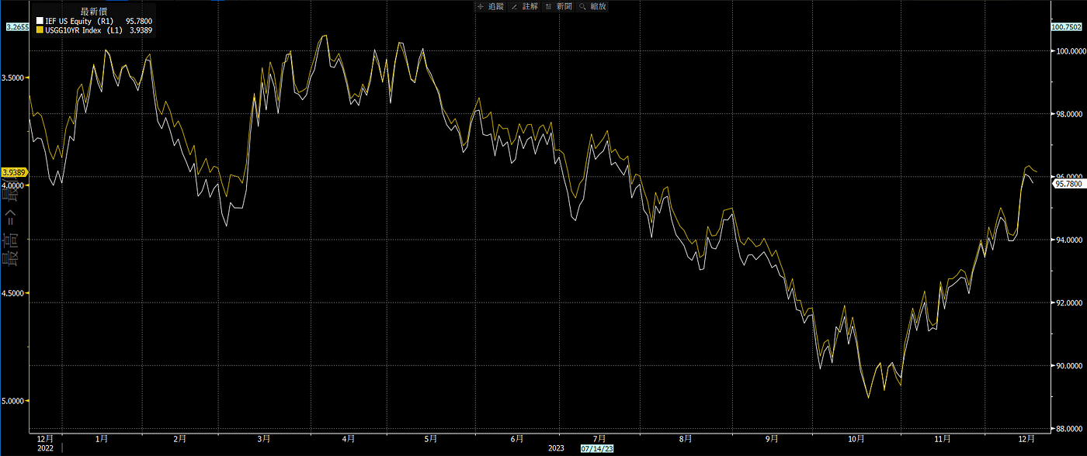1087x456 pixels.
Task: Open the 註解 annotation tool
Action: (524, 5)
